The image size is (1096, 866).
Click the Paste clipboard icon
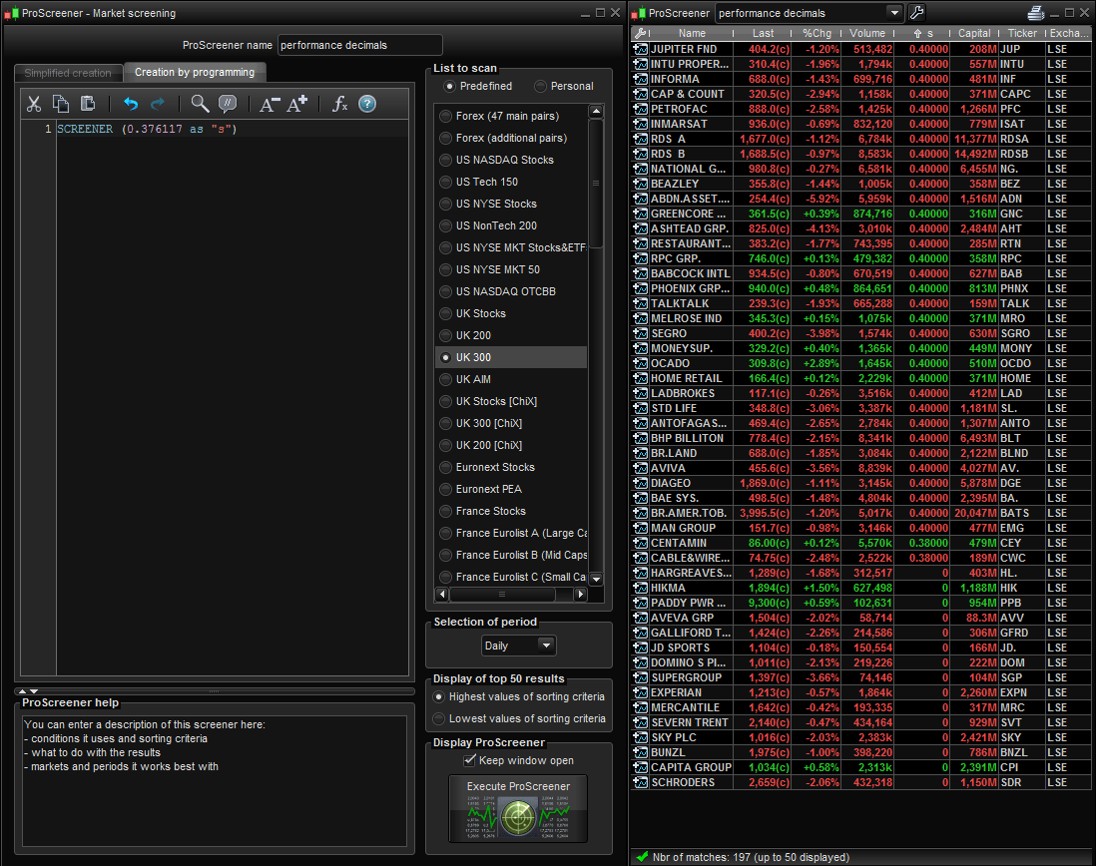pos(88,104)
